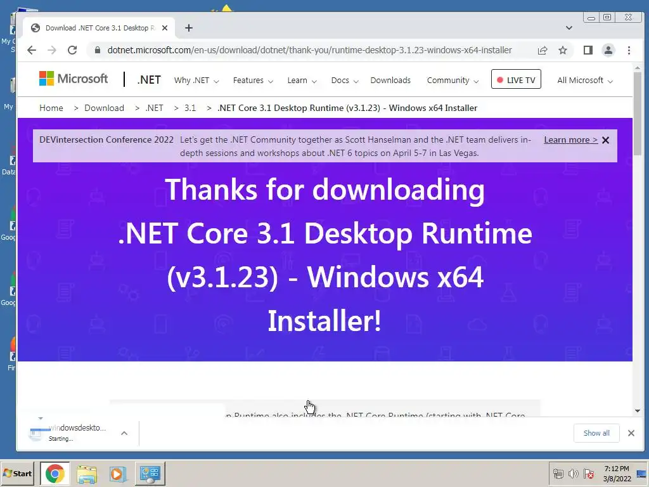649x487 pixels.
Task: Go to Home in the breadcrumb
Action: click(x=51, y=108)
